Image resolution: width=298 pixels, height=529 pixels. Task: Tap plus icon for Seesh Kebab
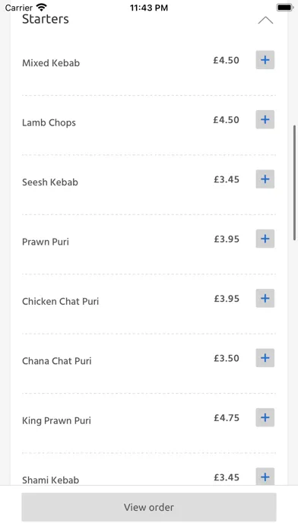[265, 179]
